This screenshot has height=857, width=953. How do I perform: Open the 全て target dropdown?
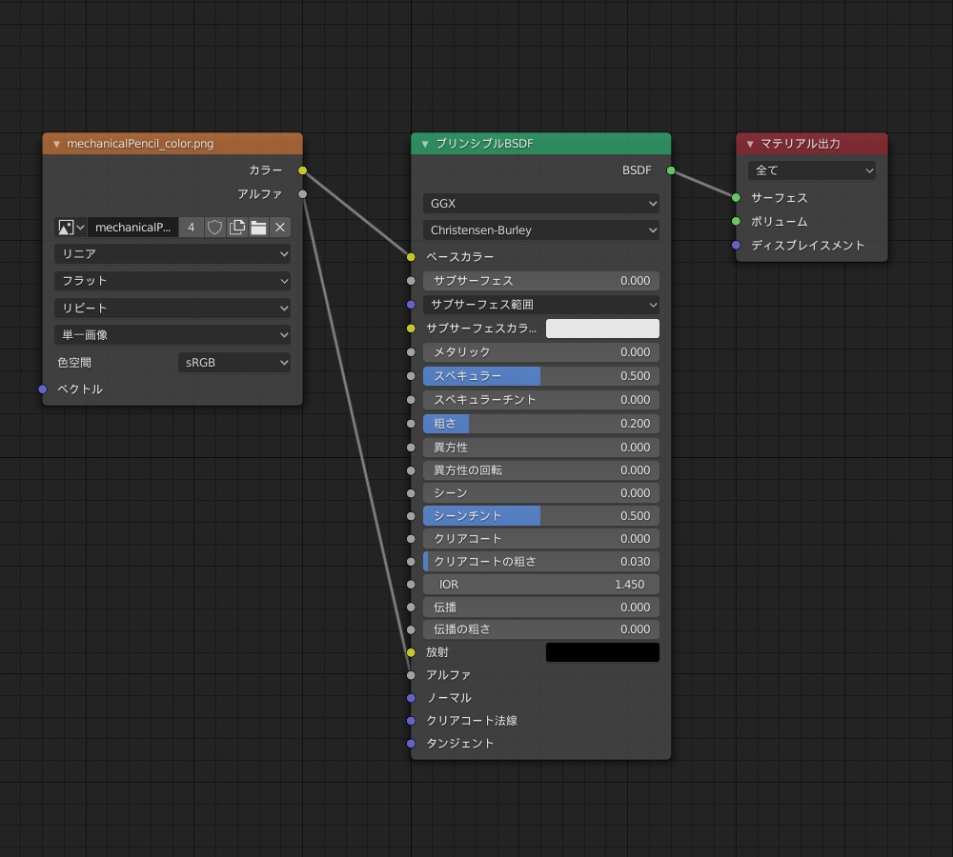coord(812,170)
